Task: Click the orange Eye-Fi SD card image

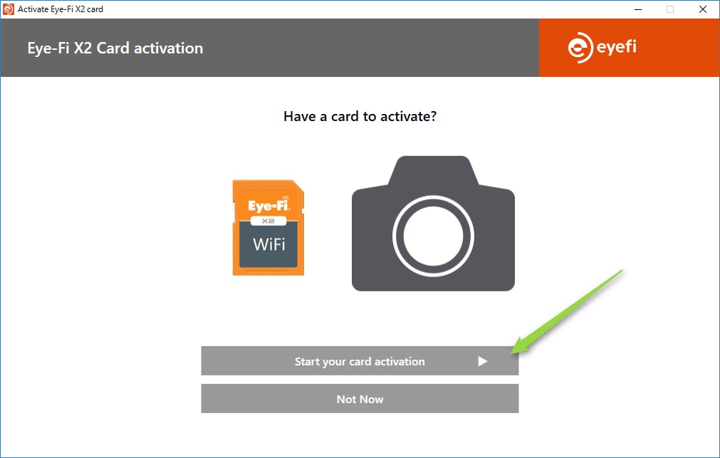Action: point(268,227)
